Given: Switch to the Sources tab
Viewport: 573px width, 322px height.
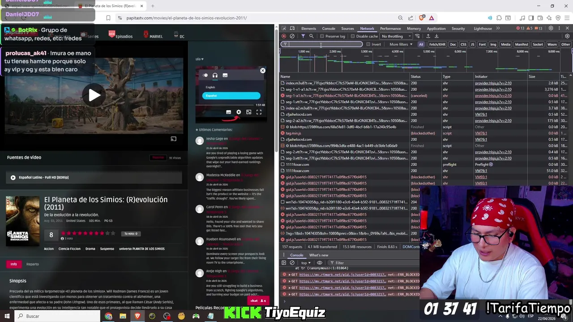Looking at the screenshot, I should tap(347, 29).
